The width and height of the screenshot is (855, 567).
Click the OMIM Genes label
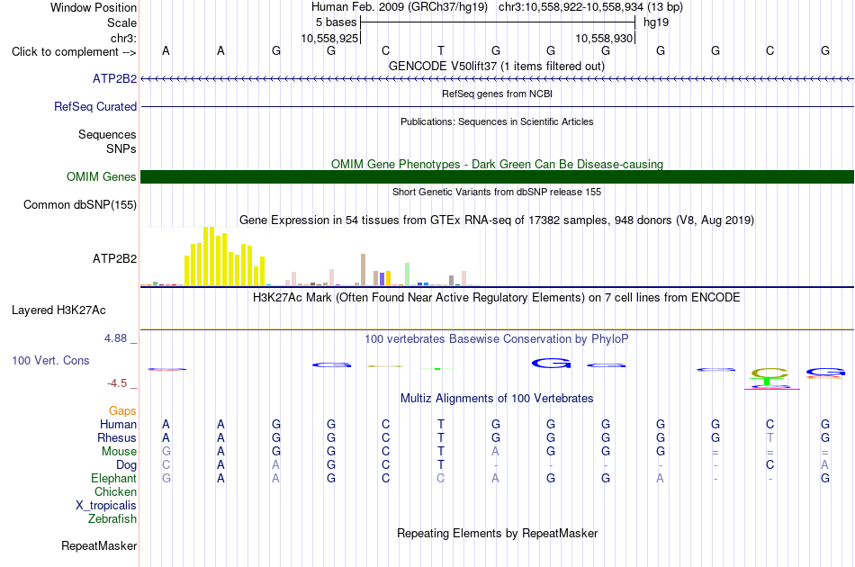102,176
